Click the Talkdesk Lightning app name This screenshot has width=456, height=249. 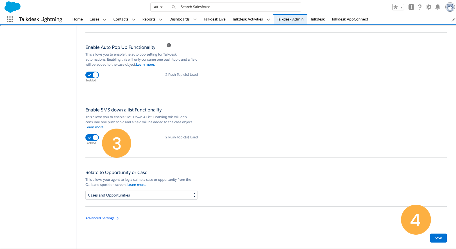[x=41, y=19]
